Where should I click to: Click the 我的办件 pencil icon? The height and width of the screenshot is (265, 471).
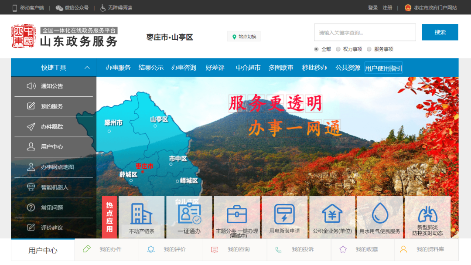pos(86,249)
